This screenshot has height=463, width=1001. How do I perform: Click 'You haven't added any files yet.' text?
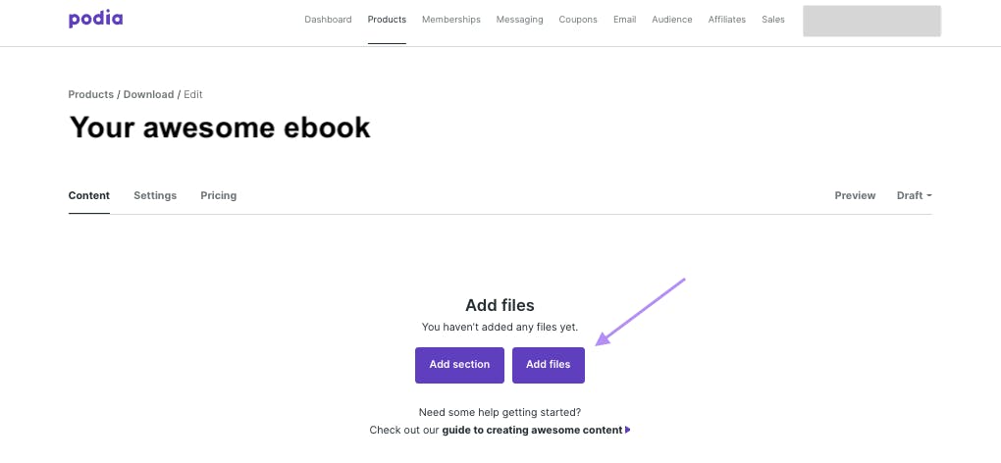[500, 328]
